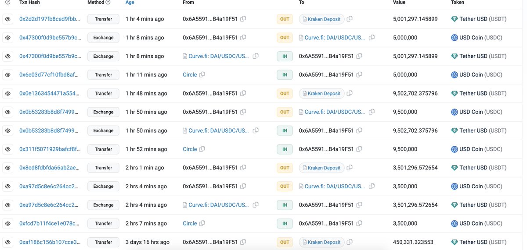The image size is (527, 250).
Task: Open transaction hash 0x0e1363454471a554
Action: (x=50, y=94)
